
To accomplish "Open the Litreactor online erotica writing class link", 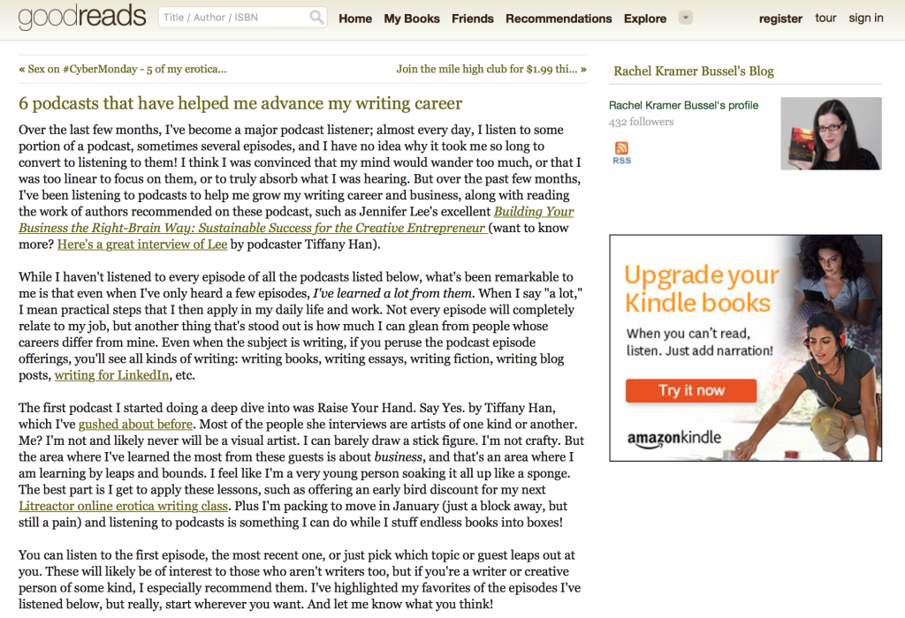I will [123, 506].
